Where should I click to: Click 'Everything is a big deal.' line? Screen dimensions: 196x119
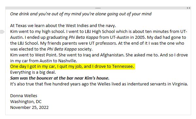click(x=33, y=72)
